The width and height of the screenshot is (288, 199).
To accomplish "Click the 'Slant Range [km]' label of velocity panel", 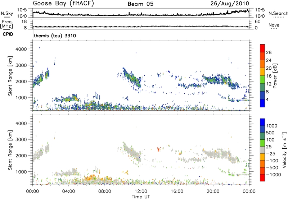I will click(10, 150).
